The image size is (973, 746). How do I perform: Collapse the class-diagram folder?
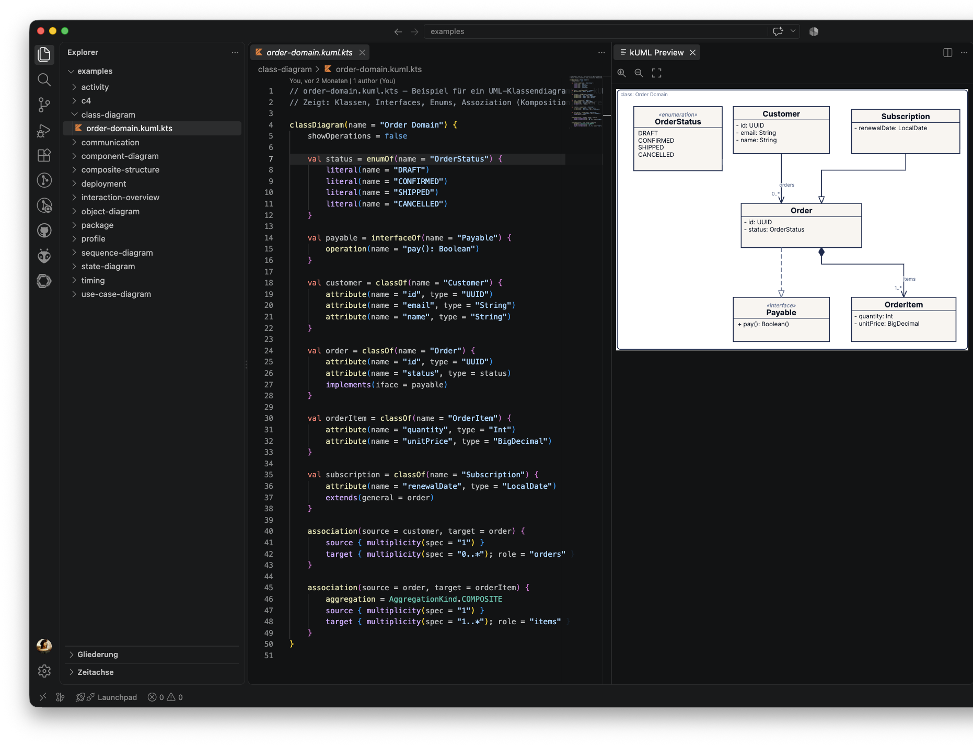[x=152, y=114]
